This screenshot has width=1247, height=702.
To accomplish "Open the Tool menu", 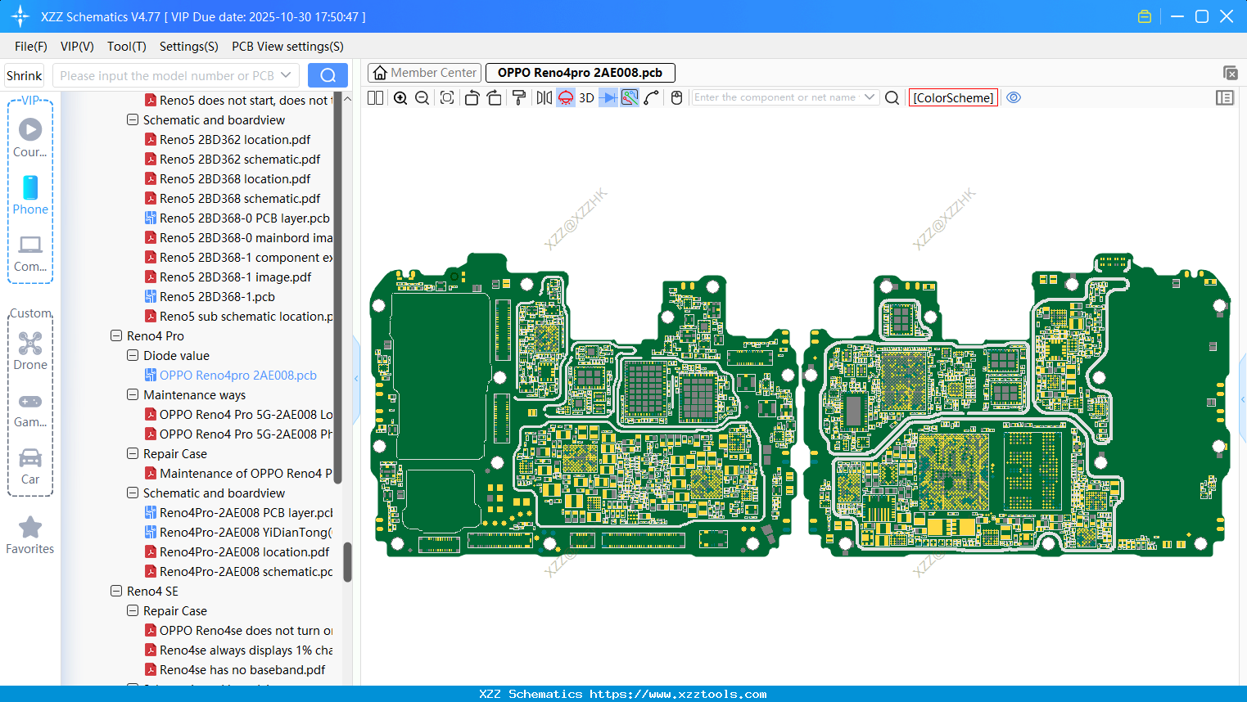I will (127, 47).
